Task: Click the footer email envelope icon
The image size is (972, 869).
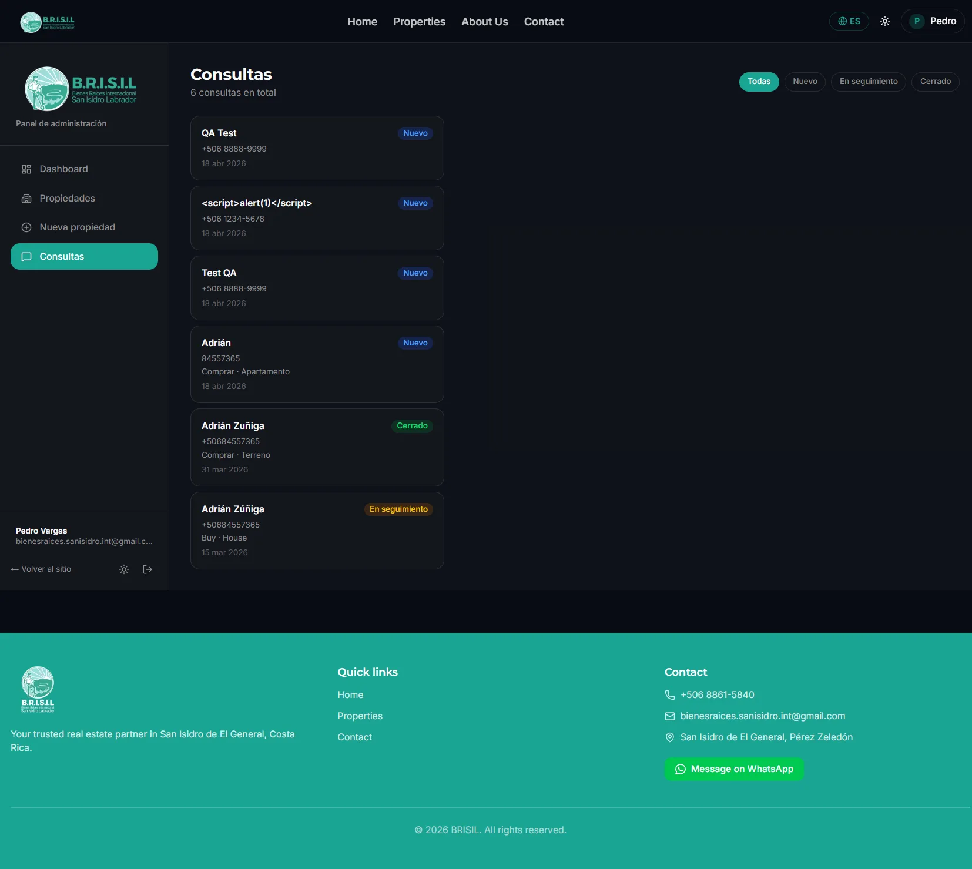Action: click(x=670, y=716)
